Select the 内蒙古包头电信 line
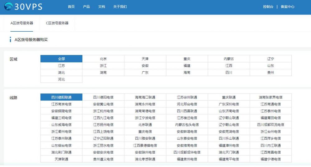This screenshot has height=167, width=311. (x=187, y=125)
